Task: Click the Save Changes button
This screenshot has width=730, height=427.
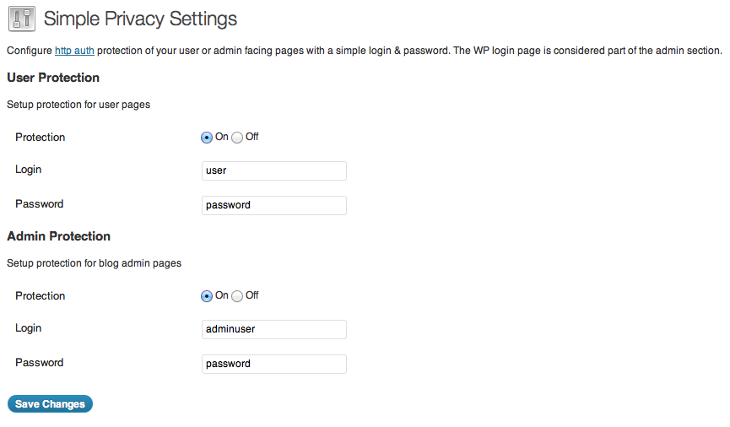Action: coord(50,403)
